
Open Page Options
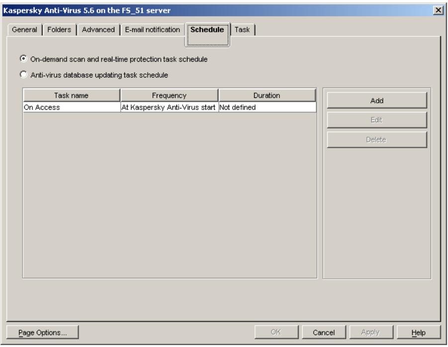[x=43, y=333]
